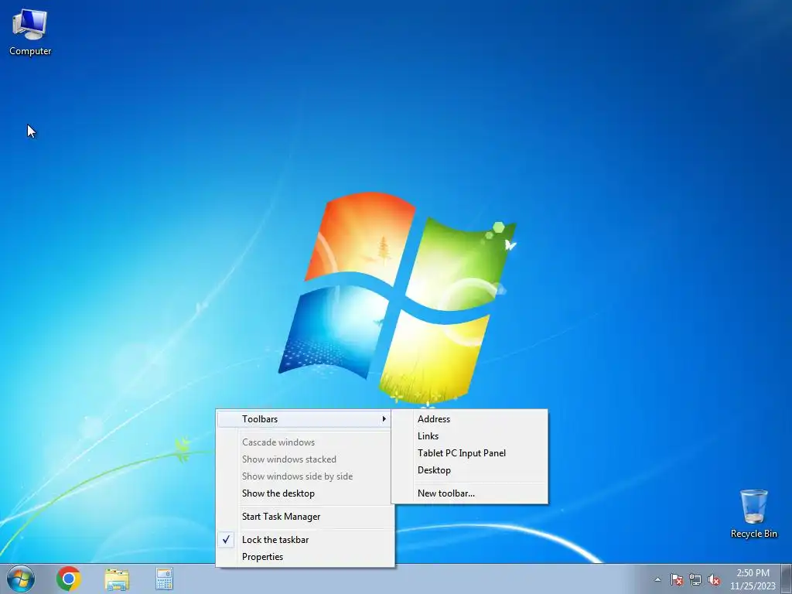This screenshot has height=594, width=792.
Task: Enable the Desktop toolbar
Action: point(469,469)
